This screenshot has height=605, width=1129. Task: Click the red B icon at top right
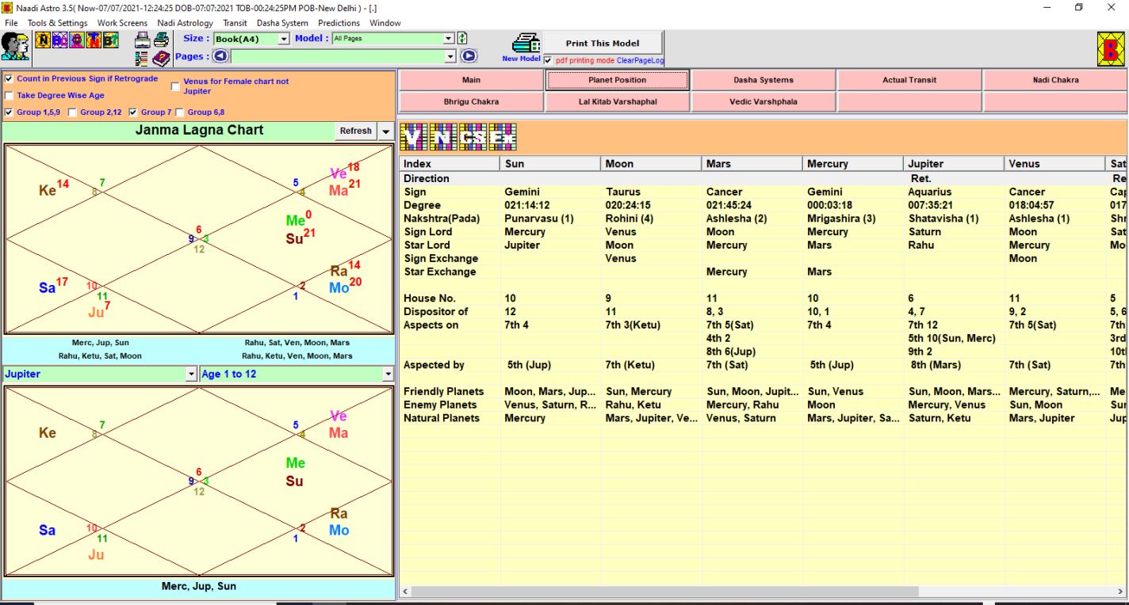1111,49
